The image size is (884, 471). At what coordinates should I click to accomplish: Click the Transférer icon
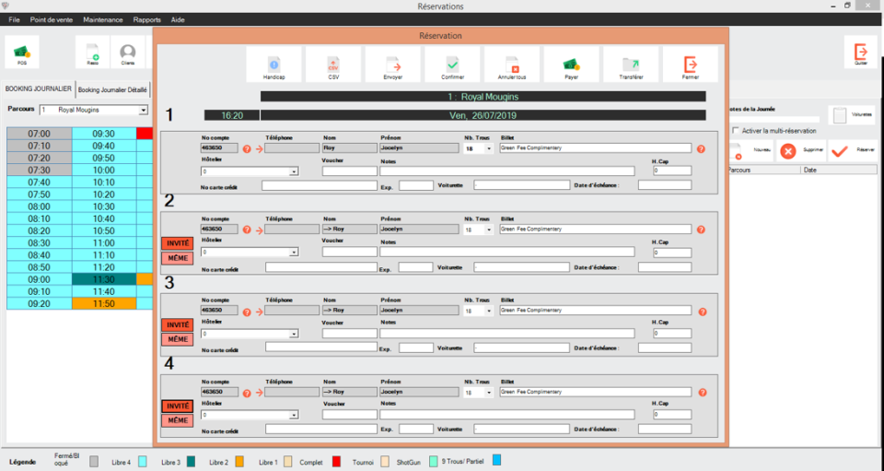point(631,65)
